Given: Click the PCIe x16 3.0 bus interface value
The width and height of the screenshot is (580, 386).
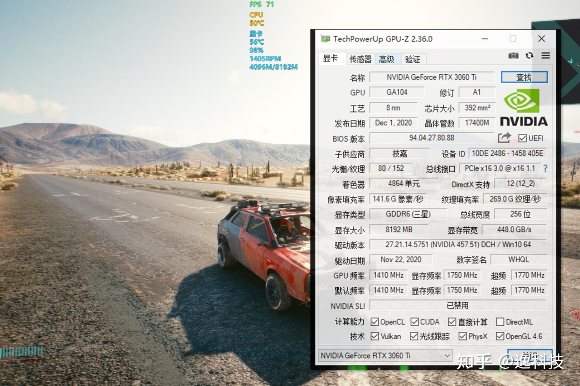Looking at the screenshot, I should (x=500, y=168).
